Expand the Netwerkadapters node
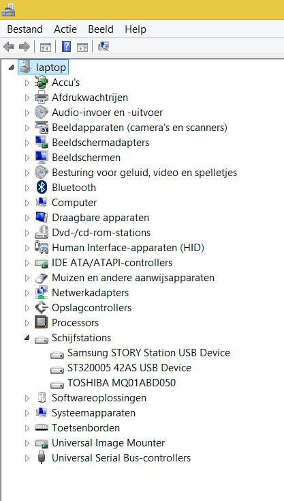This screenshot has height=501, width=284. click(x=27, y=293)
